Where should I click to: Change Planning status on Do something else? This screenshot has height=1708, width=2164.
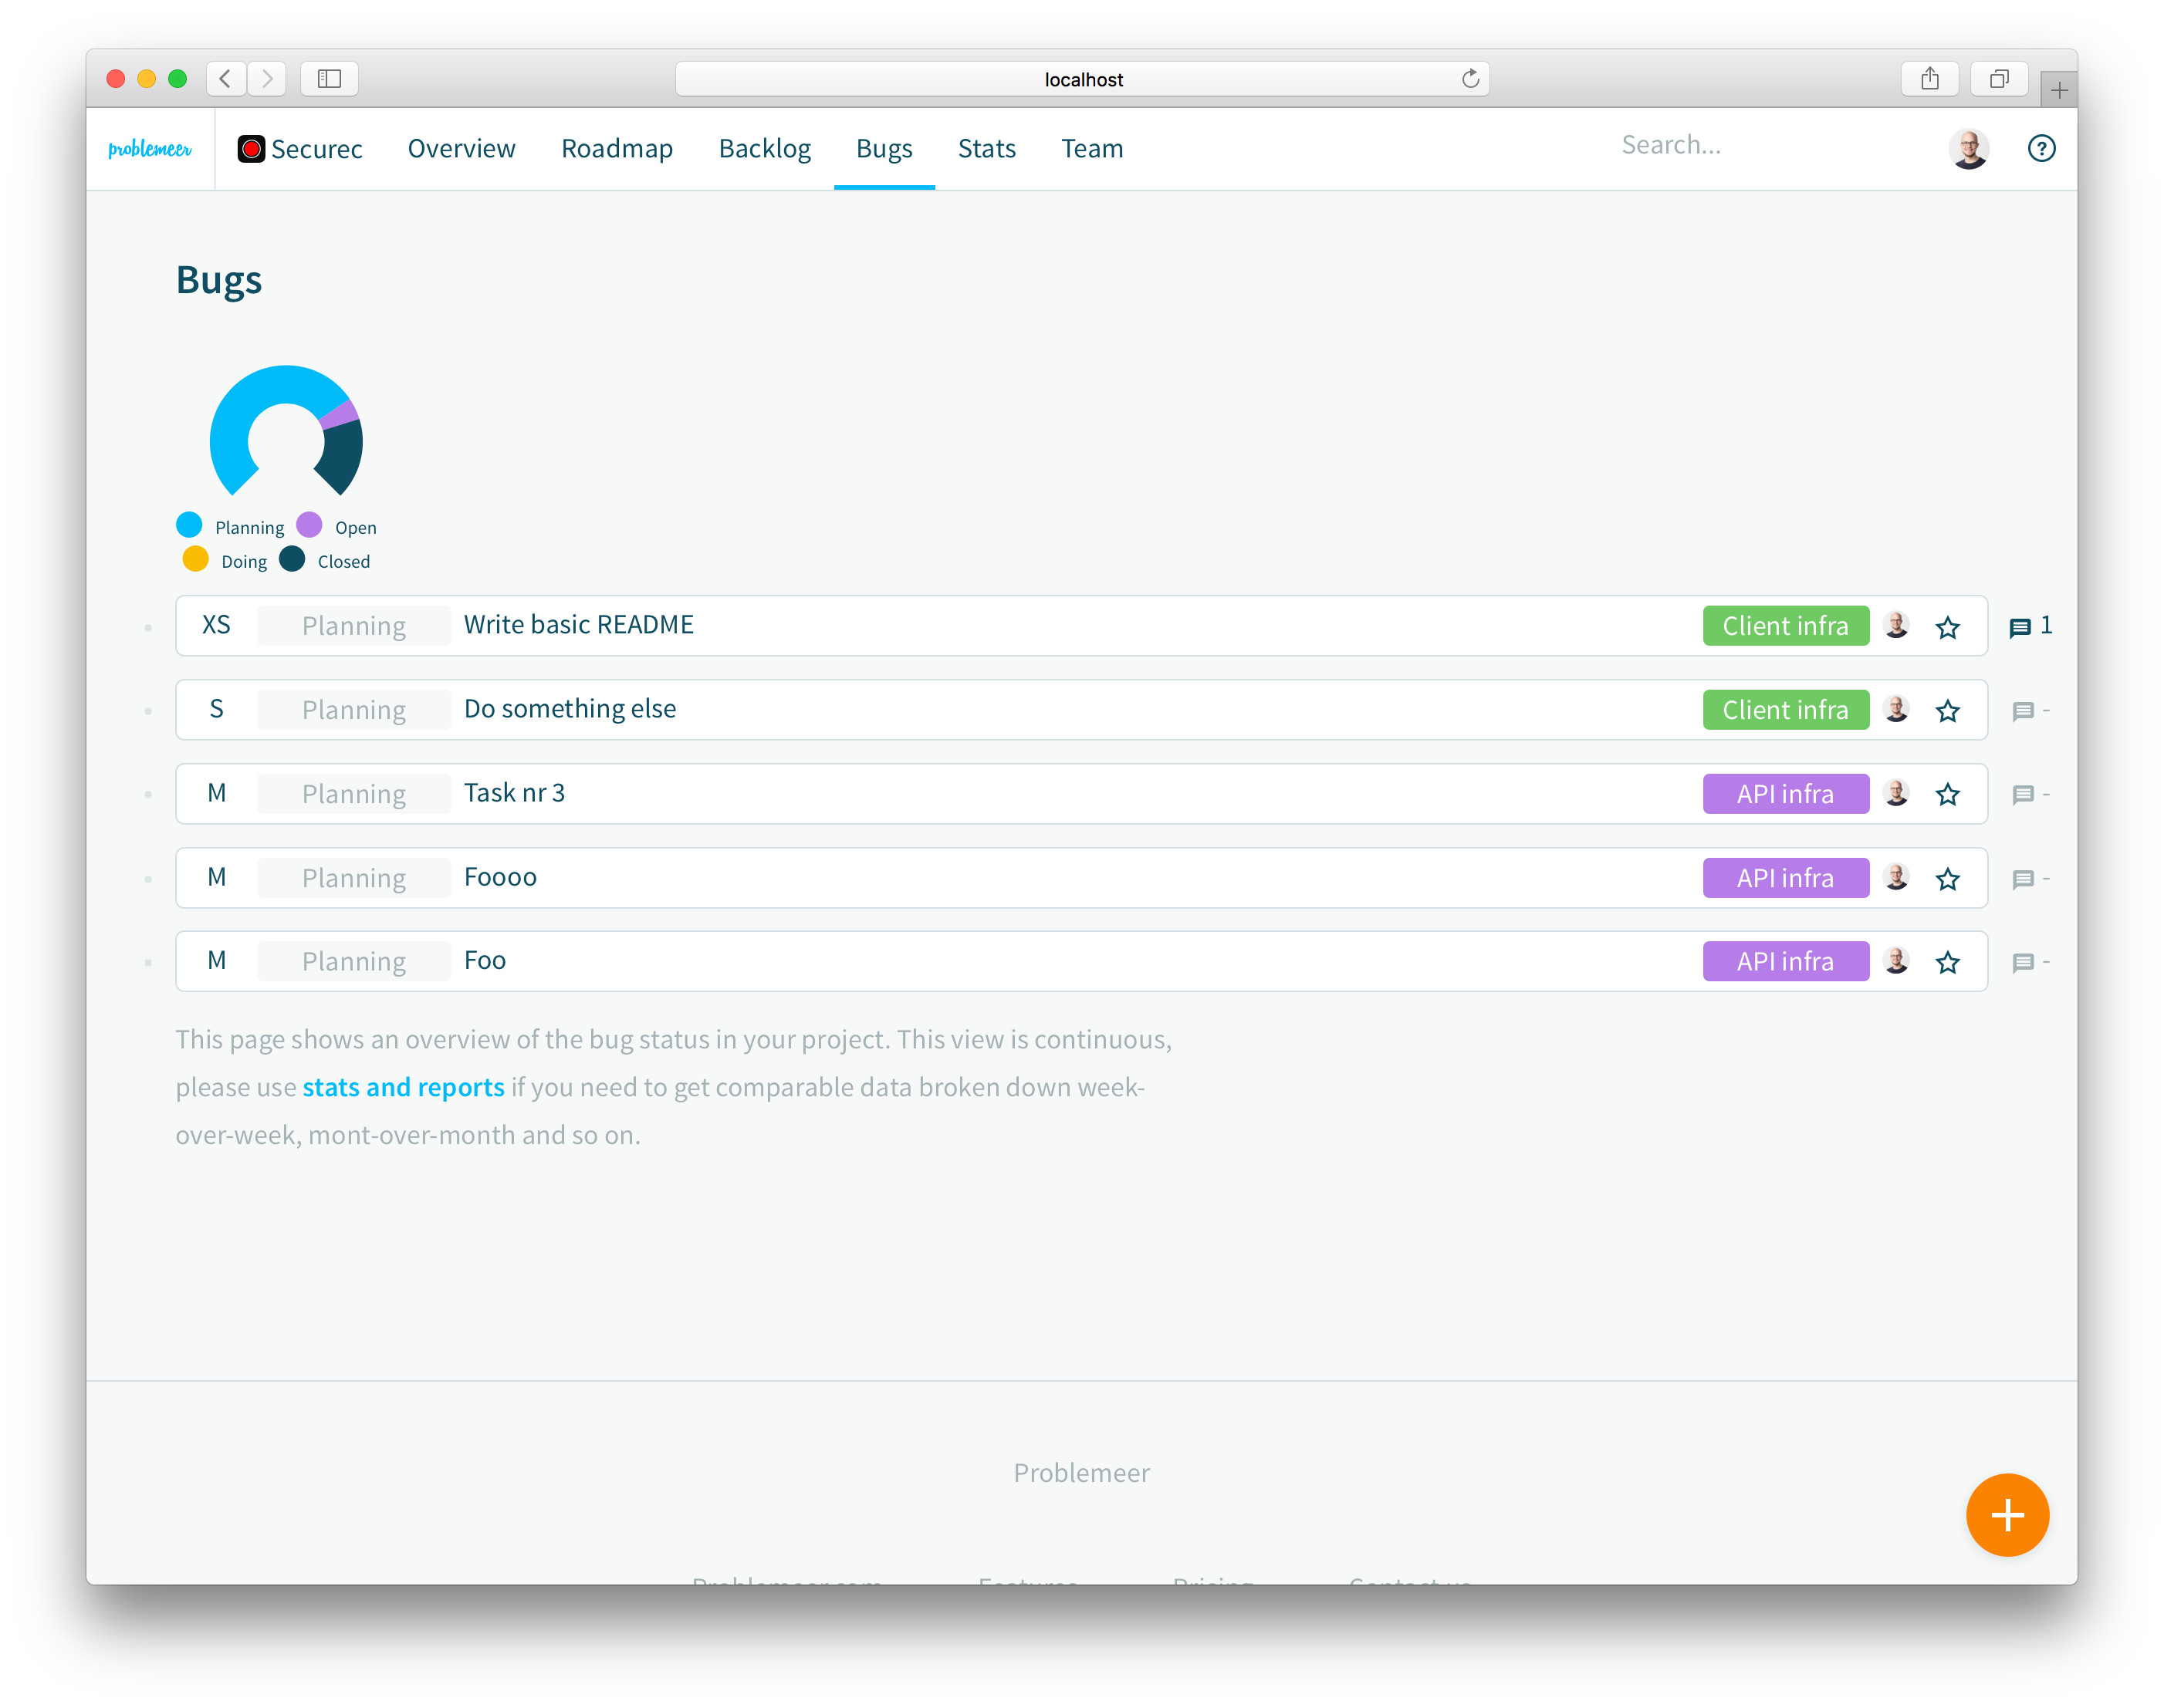point(354,710)
